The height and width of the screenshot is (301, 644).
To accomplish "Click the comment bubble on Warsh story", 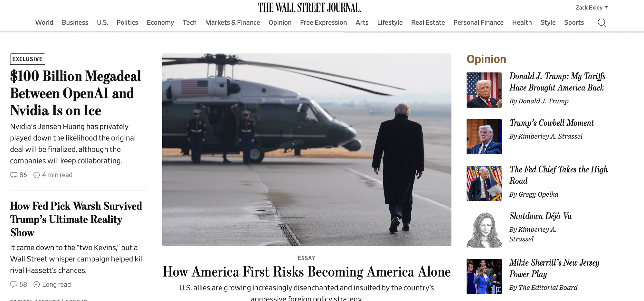I will [x=14, y=285].
